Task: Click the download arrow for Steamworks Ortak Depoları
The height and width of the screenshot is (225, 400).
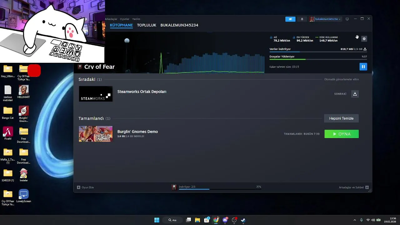Action: tap(355, 94)
